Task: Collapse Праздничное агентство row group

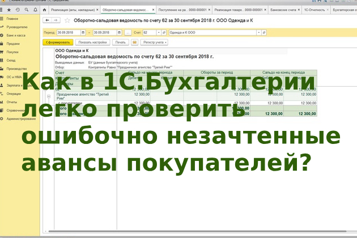Action: click(49, 96)
